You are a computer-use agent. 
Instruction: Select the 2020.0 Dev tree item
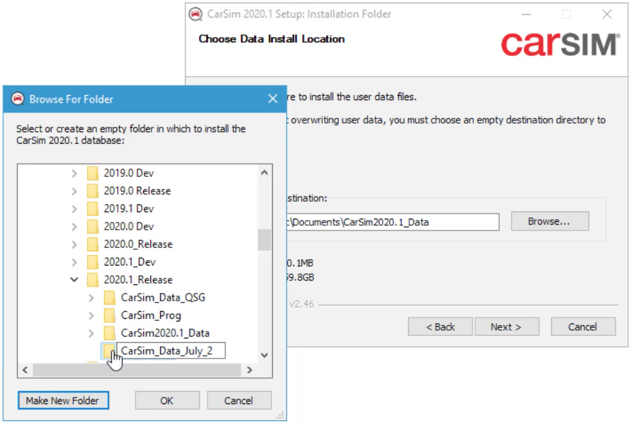(x=129, y=226)
